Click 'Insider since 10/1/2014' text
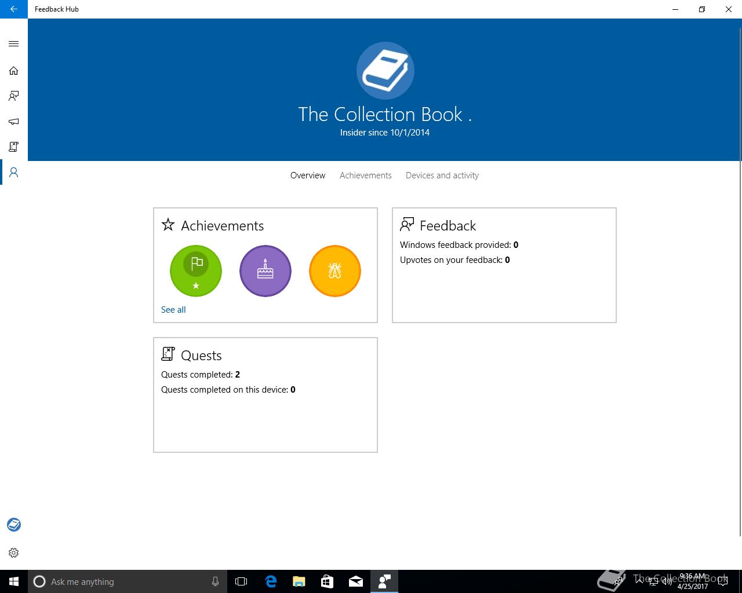Screen dimensions: 742x593 pyautogui.click(x=385, y=133)
